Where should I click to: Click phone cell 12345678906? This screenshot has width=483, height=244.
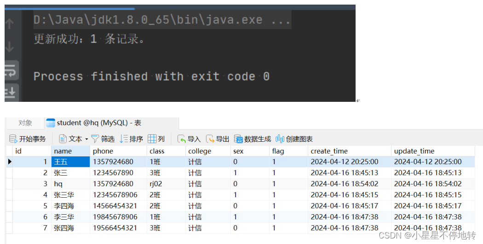click(118, 195)
